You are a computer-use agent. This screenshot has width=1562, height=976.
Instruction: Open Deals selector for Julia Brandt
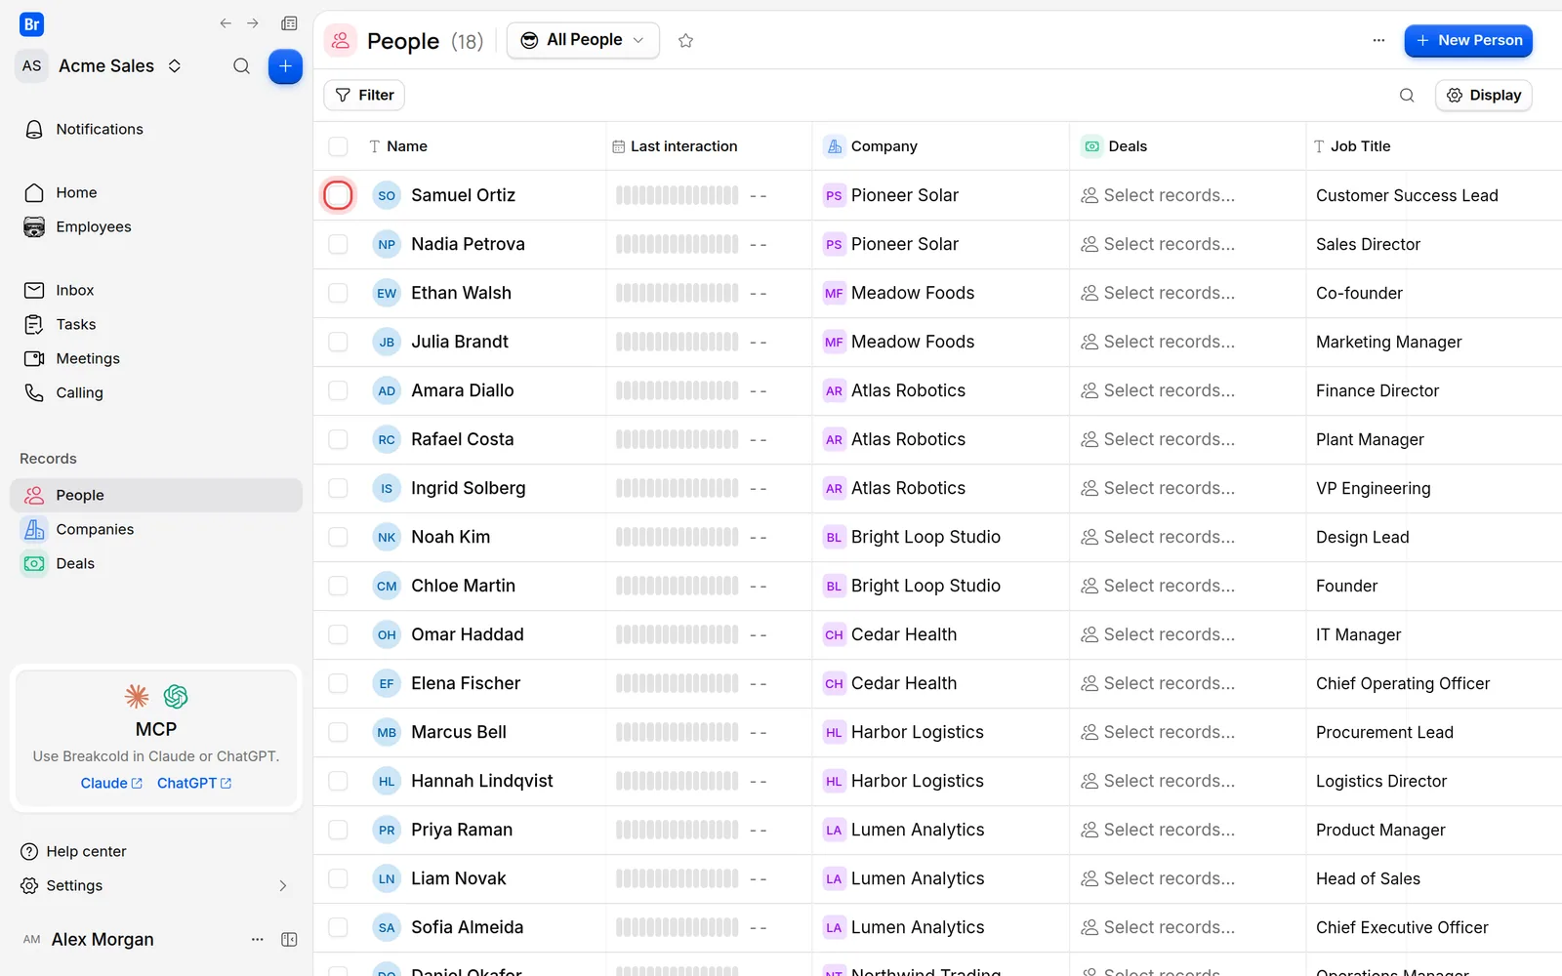(1158, 342)
